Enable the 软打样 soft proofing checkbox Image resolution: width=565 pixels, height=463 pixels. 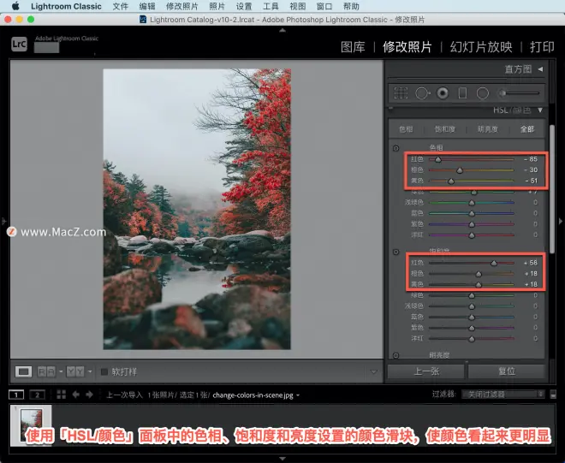[x=104, y=371]
